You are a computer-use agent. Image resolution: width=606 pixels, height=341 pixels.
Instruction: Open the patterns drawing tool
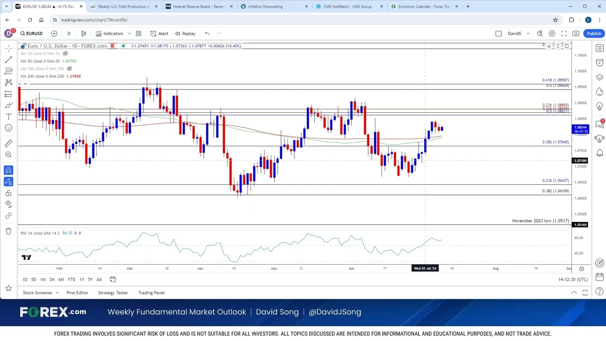(9, 82)
